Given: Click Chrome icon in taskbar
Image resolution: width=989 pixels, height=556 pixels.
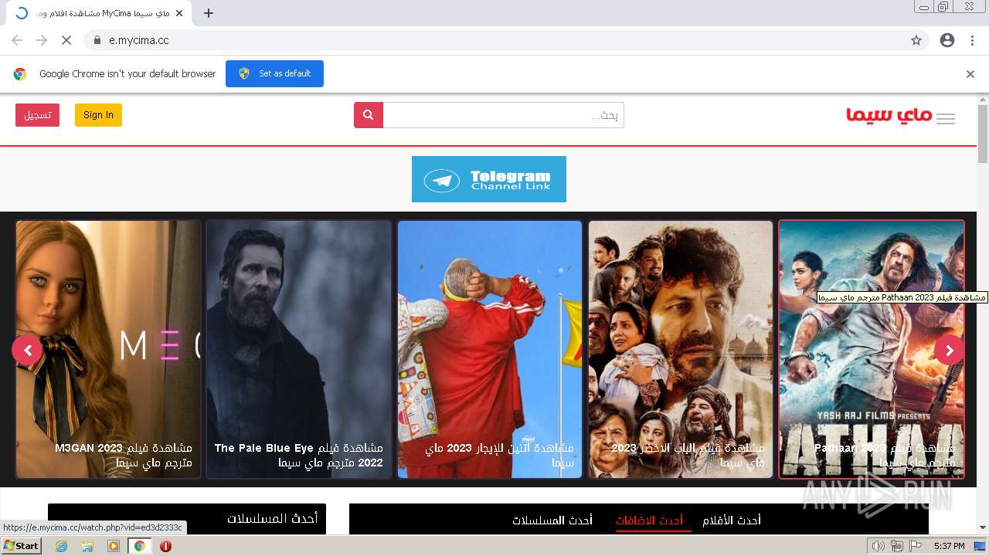Looking at the screenshot, I should [x=140, y=546].
